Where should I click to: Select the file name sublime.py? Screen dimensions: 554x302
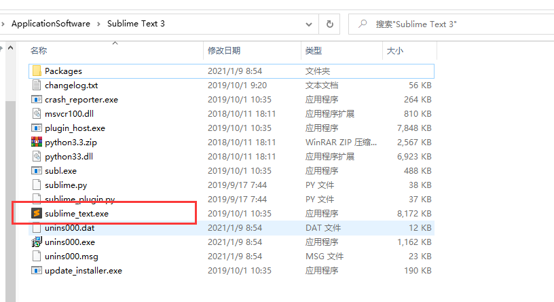66,185
